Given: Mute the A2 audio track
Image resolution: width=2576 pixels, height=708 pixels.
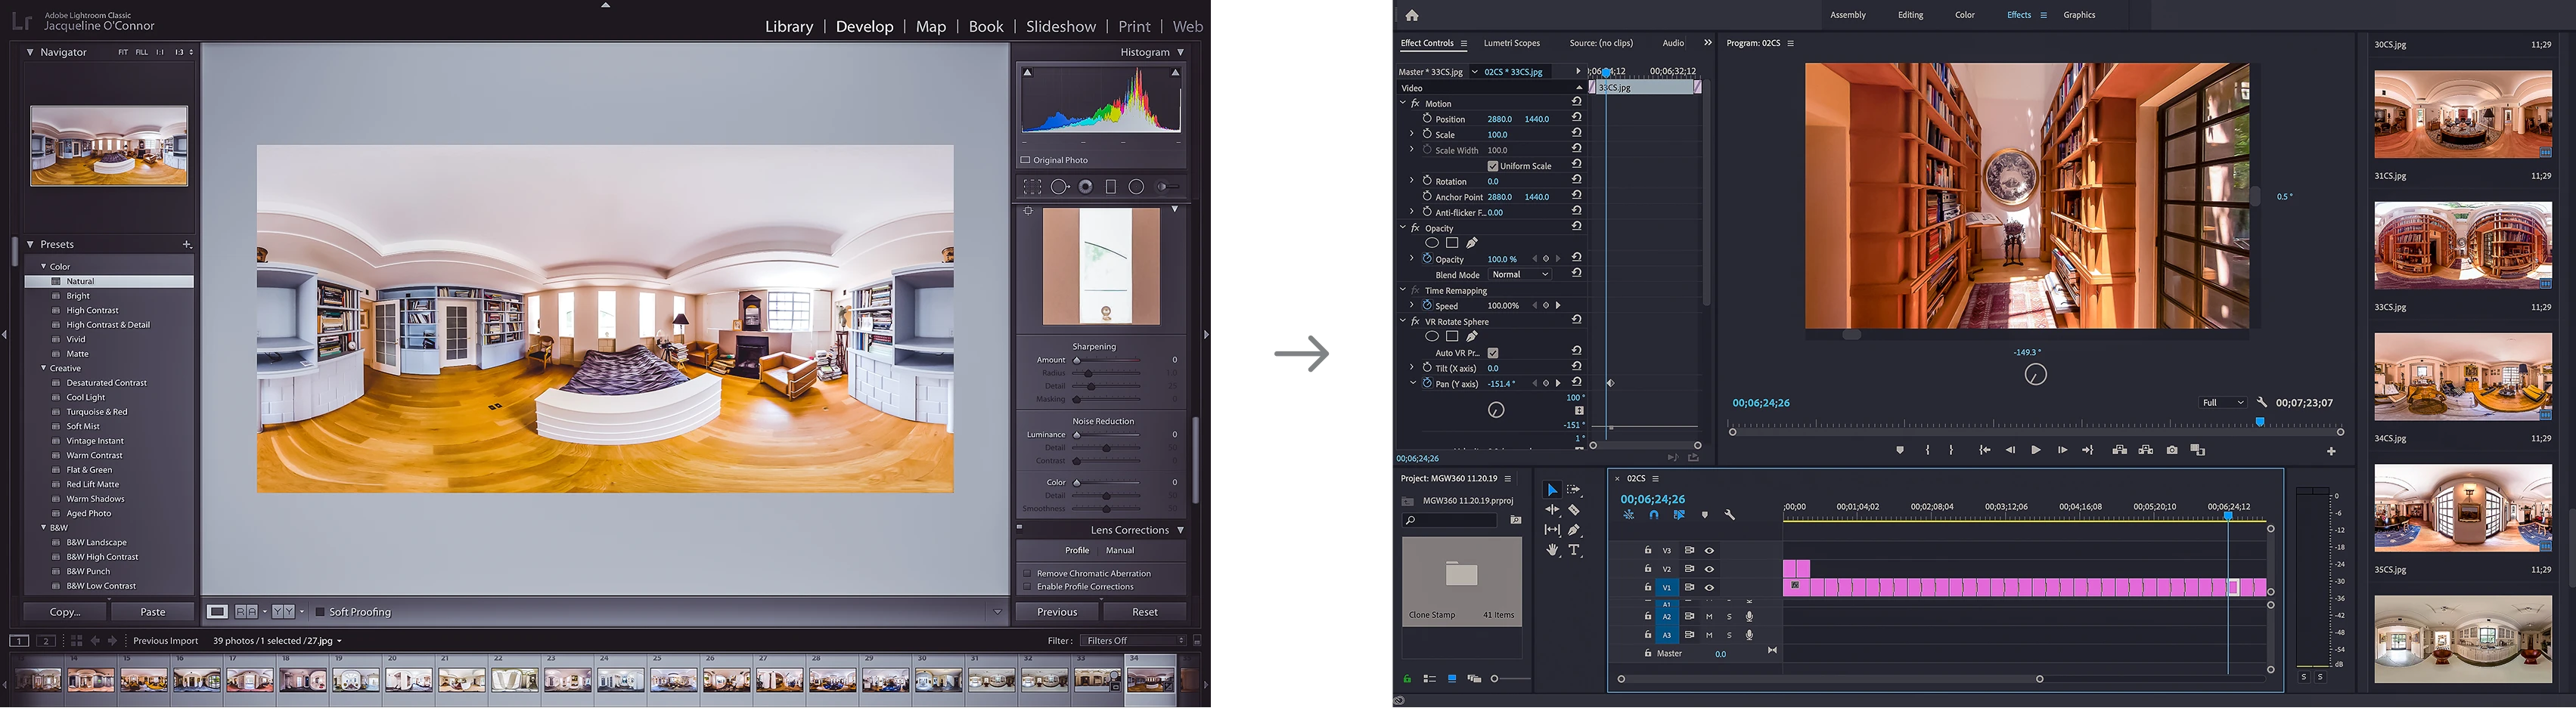Looking at the screenshot, I should [1709, 616].
